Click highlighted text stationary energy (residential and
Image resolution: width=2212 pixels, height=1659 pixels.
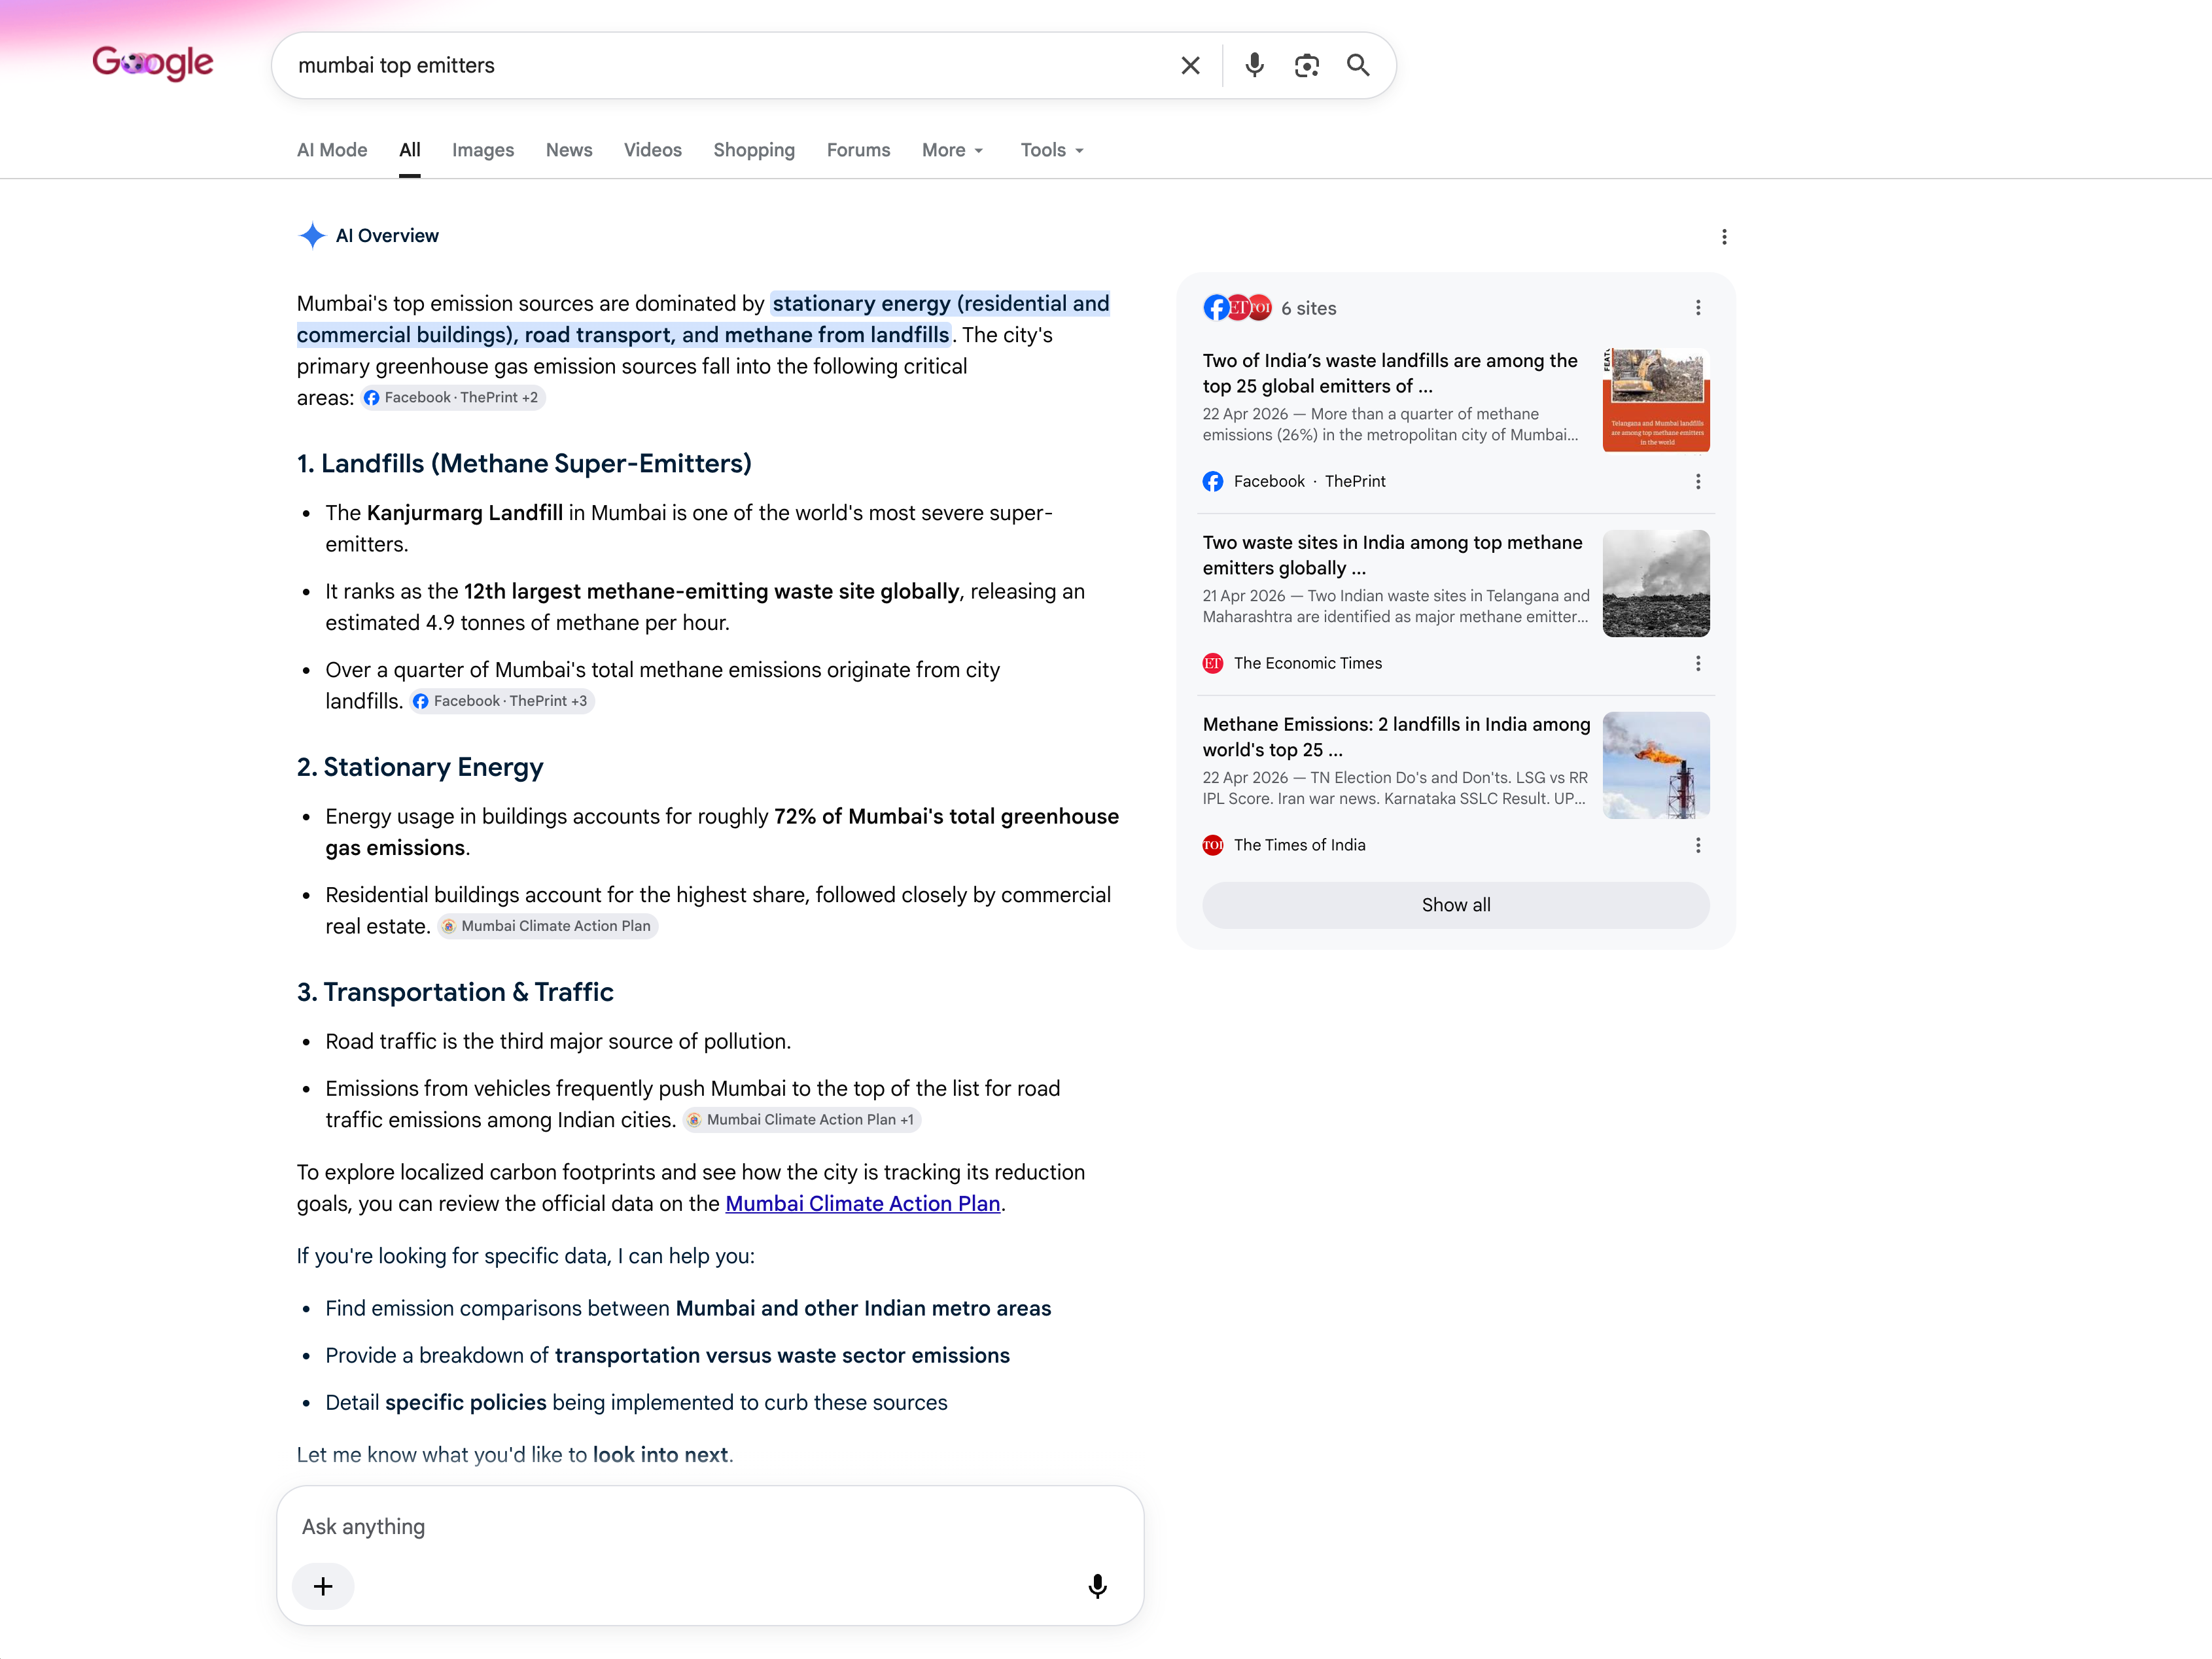click(941, 304)
